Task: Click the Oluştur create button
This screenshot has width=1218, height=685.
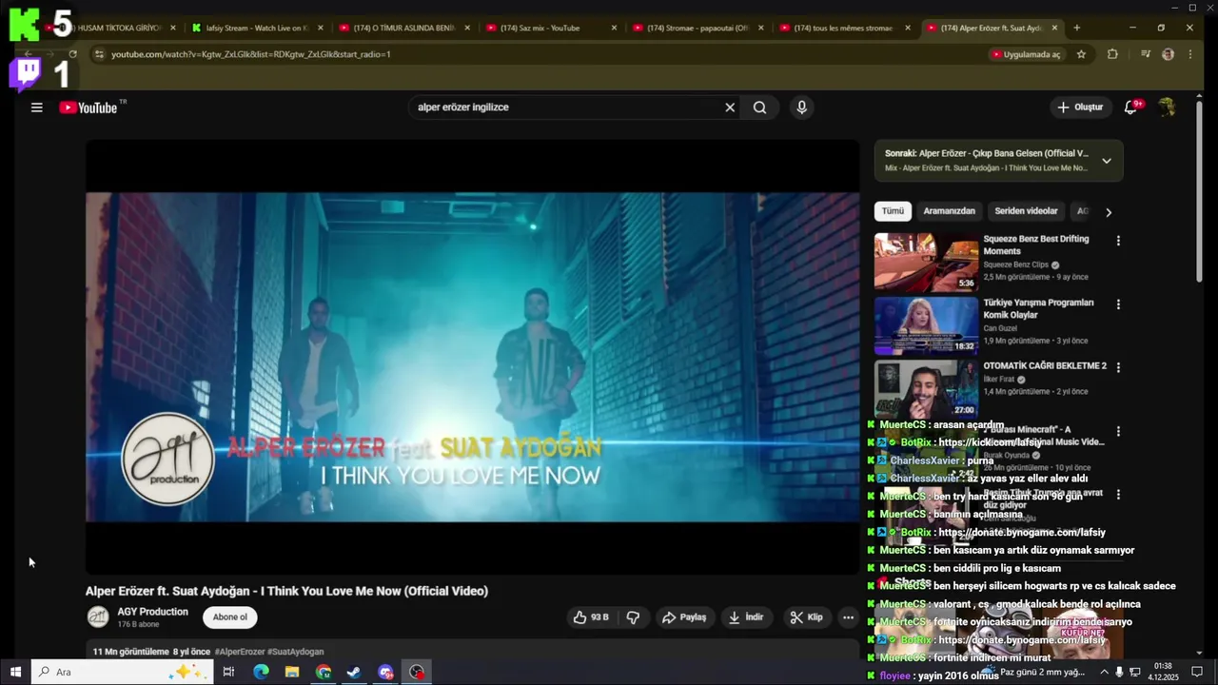Action: (1080, 108)
